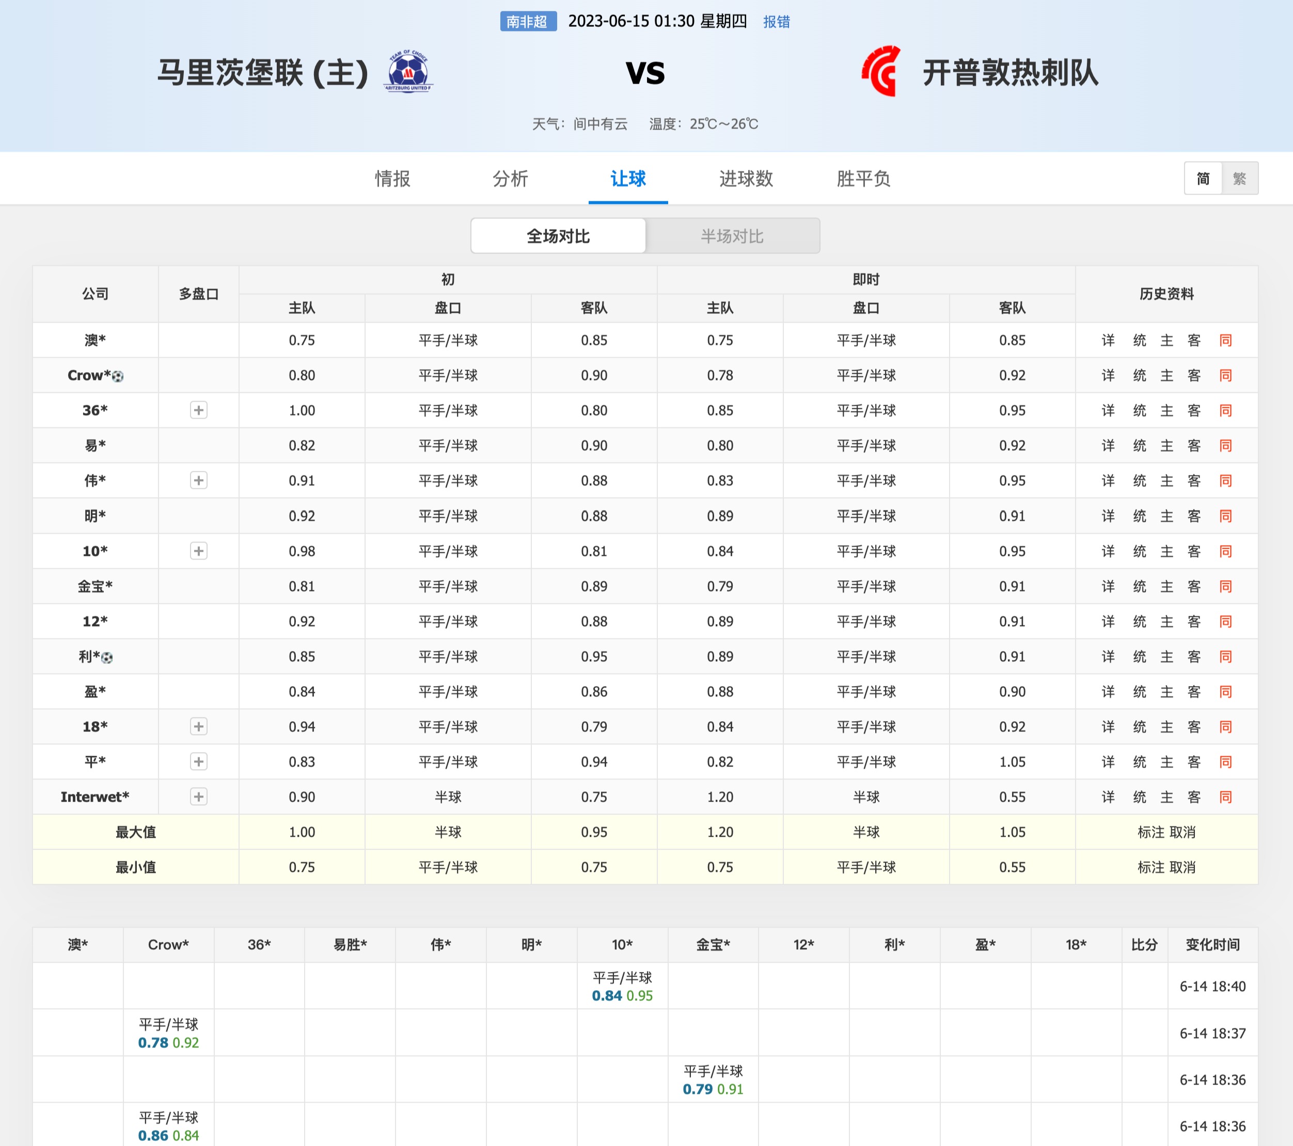Click the Interwet* company name

coord(95,797)
